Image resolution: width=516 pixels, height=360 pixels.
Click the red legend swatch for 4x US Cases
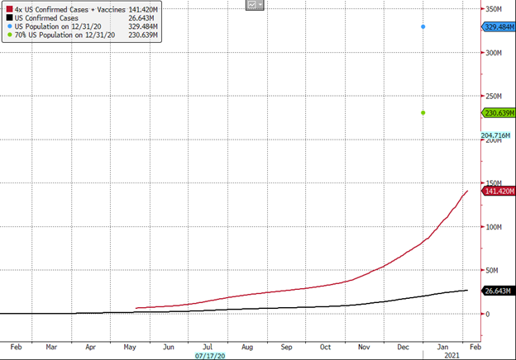pos(7,7)
